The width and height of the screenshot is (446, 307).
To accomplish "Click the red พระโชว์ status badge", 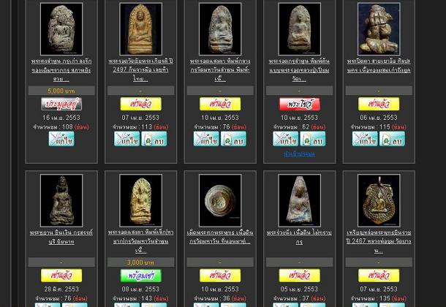I will pyautogui.click(x=299, y=105).
